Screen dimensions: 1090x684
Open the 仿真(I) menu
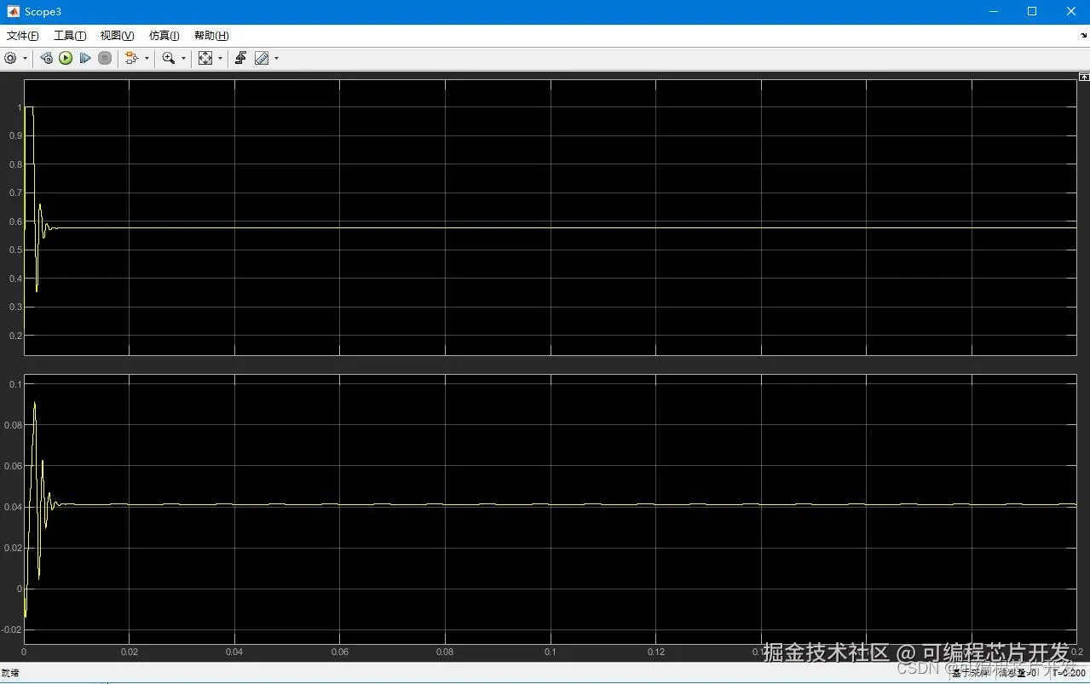tap(164, 35)
